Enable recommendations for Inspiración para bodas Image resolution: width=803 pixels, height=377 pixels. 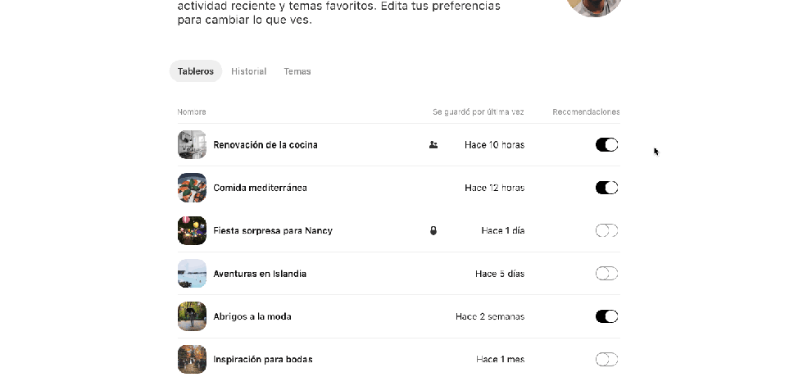point(606,359)
